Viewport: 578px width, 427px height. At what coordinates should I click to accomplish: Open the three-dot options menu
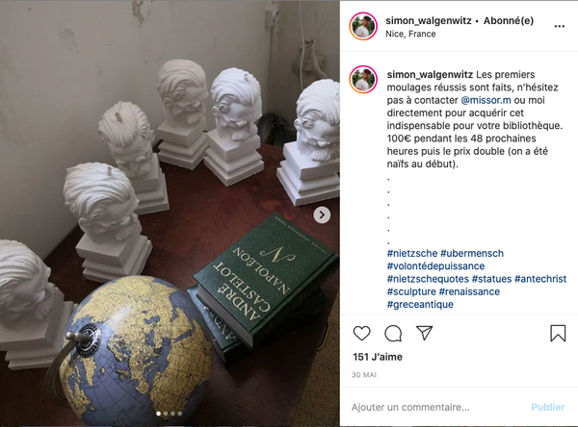(559, 26)
